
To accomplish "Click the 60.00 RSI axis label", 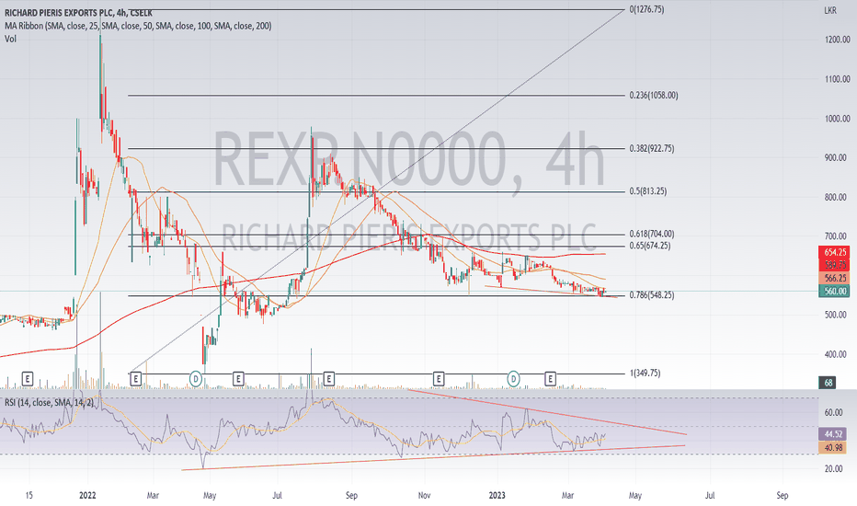I will [833, 412].
